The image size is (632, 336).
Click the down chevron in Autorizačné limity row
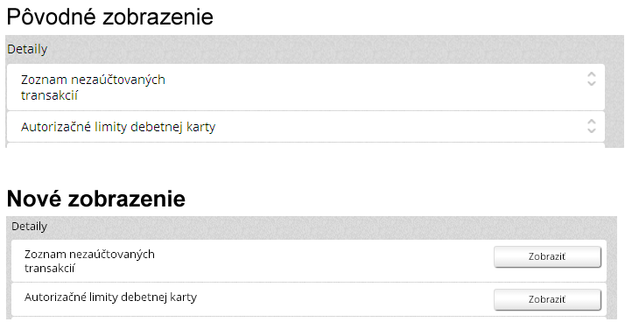coord(591,130)
